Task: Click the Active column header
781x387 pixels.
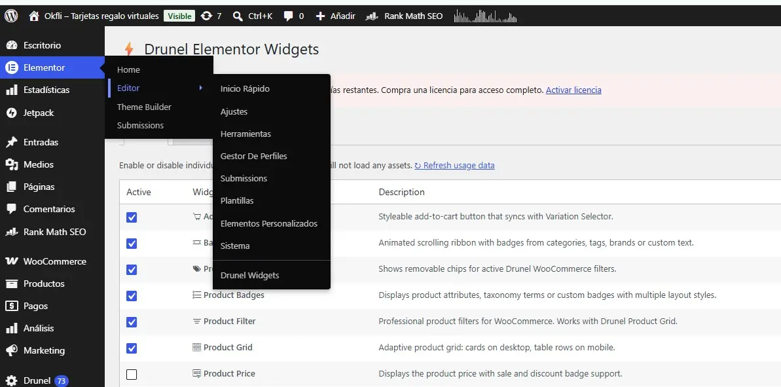Action: [139, 193]
